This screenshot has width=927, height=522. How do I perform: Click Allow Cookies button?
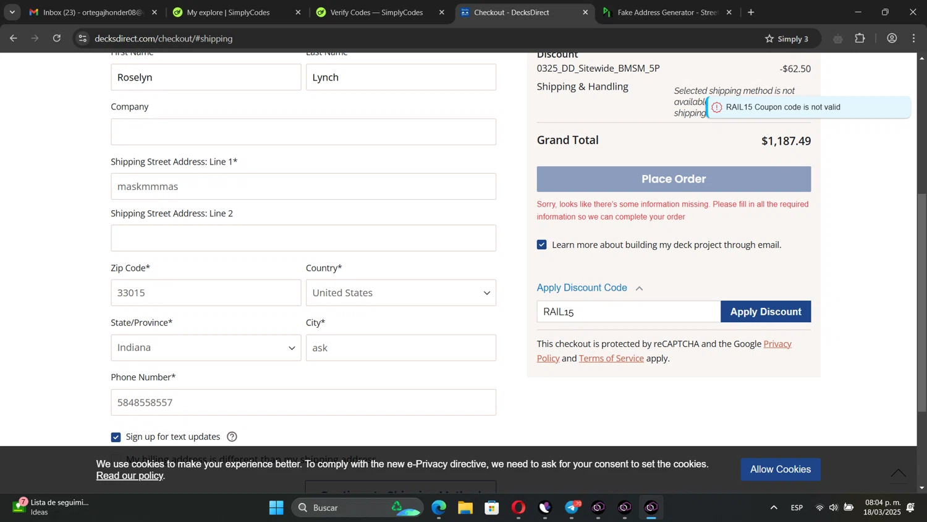[781, 469]
